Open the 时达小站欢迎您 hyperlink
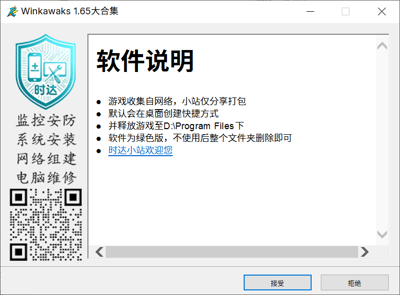 pos(140,151)
